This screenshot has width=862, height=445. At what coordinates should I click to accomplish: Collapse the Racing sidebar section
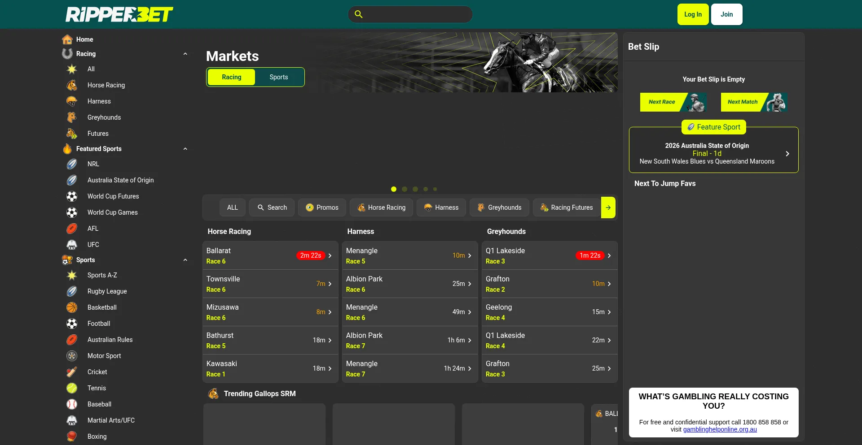[x=185, y=54]
